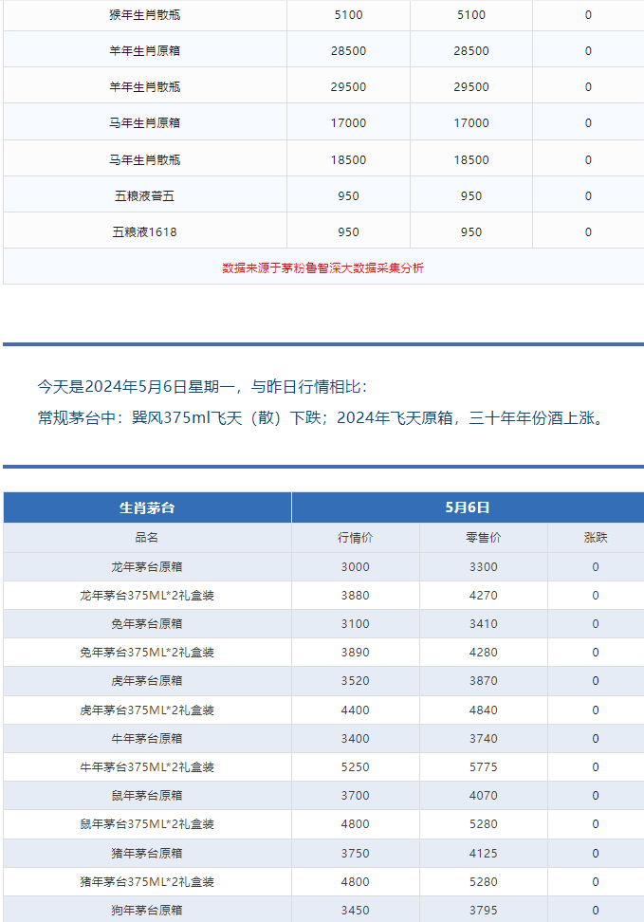Select the '龙年茅台原箱' row name
Viewport: 644px width, 922px height.
pos(147,567)
